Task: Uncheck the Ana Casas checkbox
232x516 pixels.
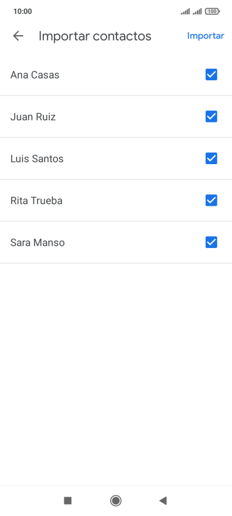Action: pos(211,74)
